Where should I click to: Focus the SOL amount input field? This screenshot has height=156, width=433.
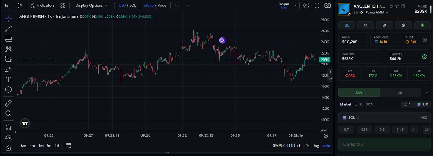point(385,118)
